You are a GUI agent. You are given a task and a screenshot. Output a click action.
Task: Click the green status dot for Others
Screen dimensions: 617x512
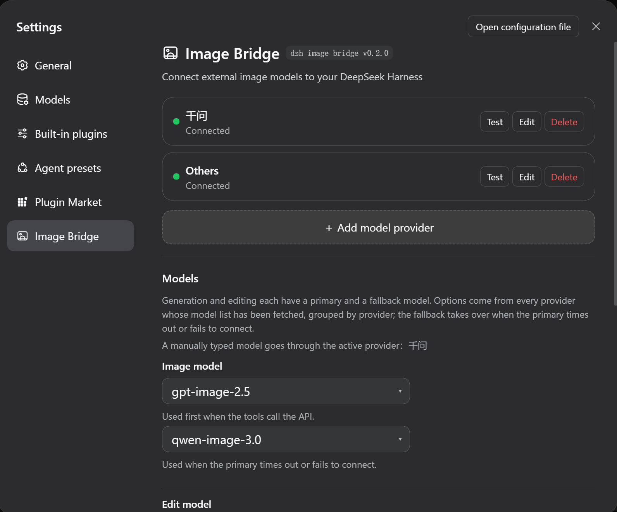point(176,176)
